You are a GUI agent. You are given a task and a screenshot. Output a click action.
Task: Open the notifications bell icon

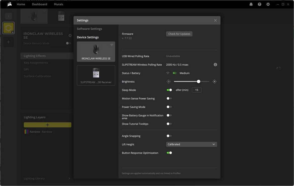coord(251,4)
